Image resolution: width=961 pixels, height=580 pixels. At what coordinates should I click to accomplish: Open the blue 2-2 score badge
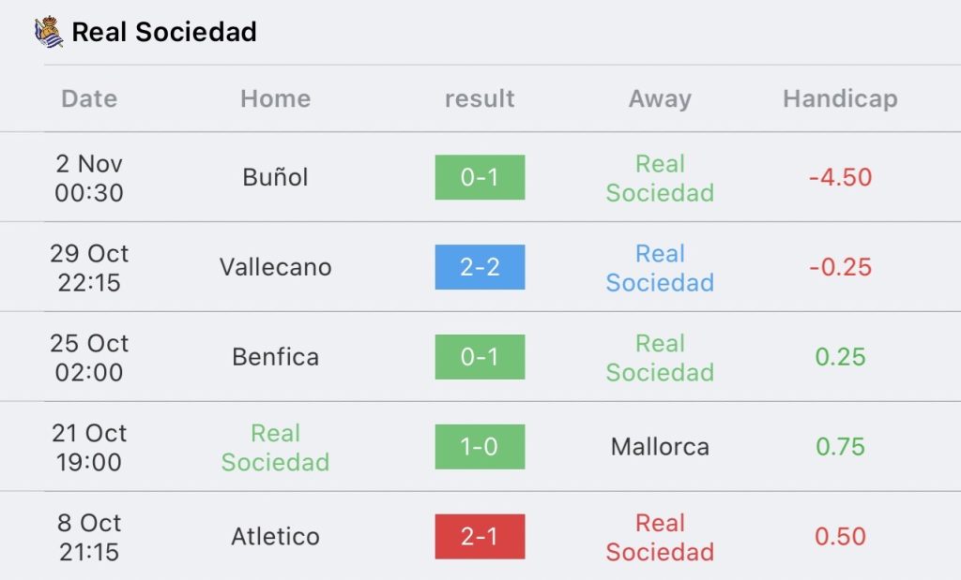coord(480,267)
